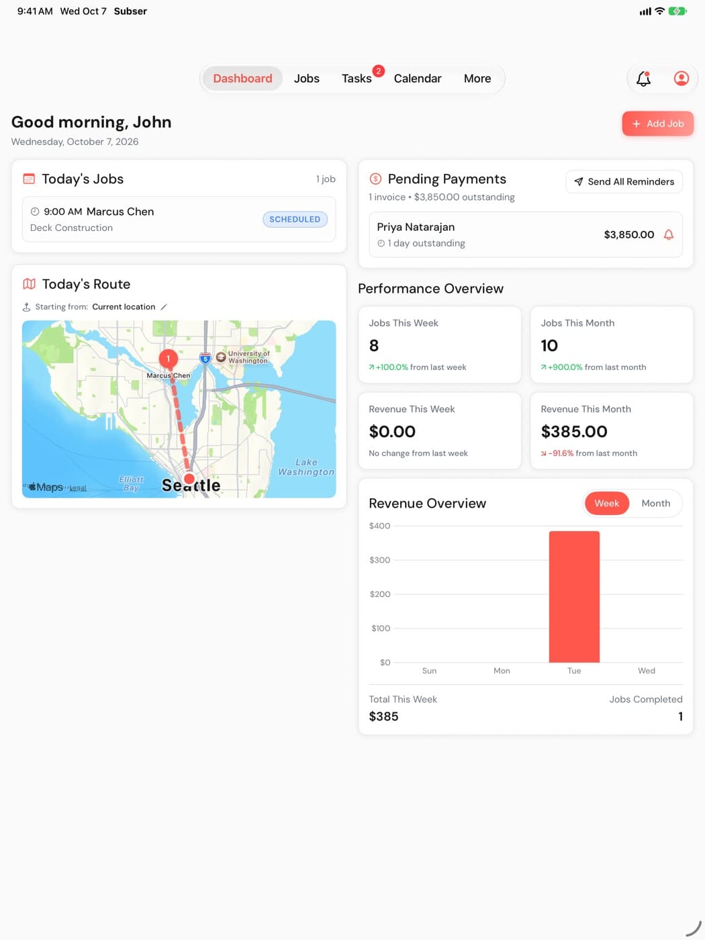Viewport: 705px width, 940px height.
Task: Click the Today's Jobs calendar icon
Action: [29, 179]
